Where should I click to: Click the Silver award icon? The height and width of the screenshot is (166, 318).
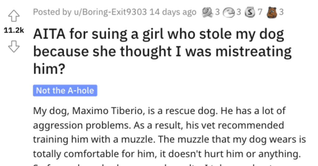pos(250,12)
